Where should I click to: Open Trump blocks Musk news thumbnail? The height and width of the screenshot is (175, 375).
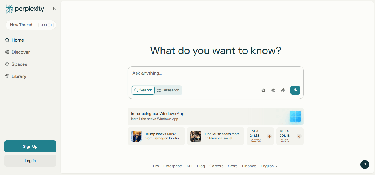(136, 136)
